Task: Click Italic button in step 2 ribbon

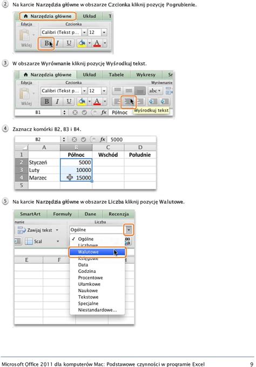Action: [57, 43]
